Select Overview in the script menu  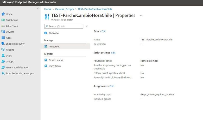(54, 33)
